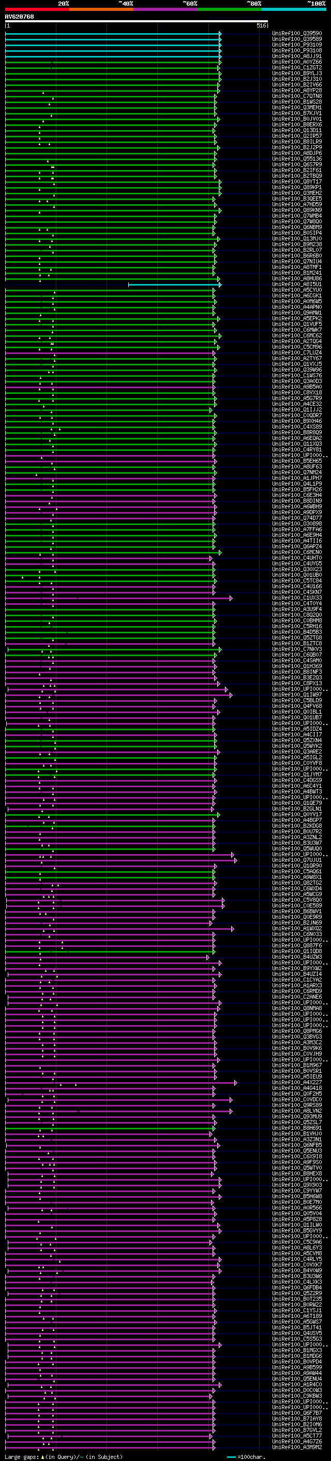Select the UniRef100_C5TC84 label

click(x=297, y=581)
